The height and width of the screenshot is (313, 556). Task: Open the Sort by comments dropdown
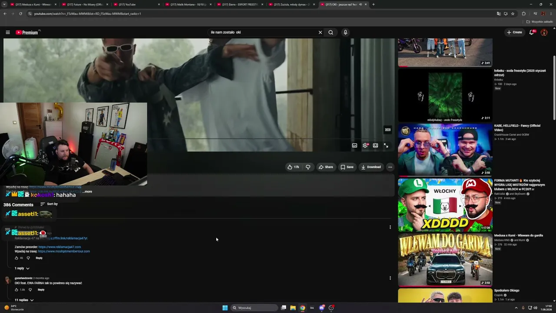49,204
